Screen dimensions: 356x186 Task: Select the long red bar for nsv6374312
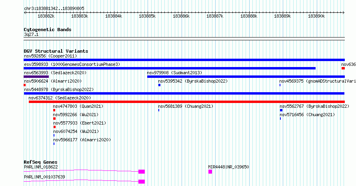(187, 102)
